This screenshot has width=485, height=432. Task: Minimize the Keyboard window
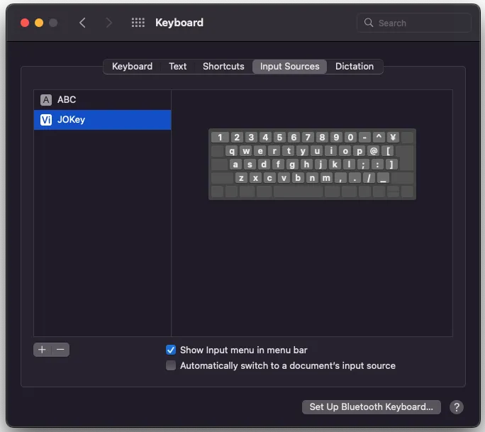pos(39,23)
